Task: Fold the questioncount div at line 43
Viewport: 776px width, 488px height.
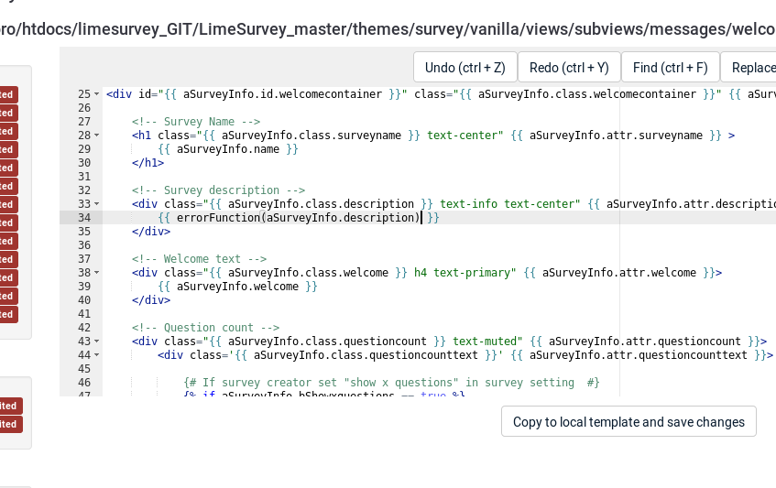Action: point(97,342)
